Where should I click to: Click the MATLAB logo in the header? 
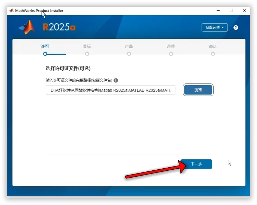pos(27,27)
